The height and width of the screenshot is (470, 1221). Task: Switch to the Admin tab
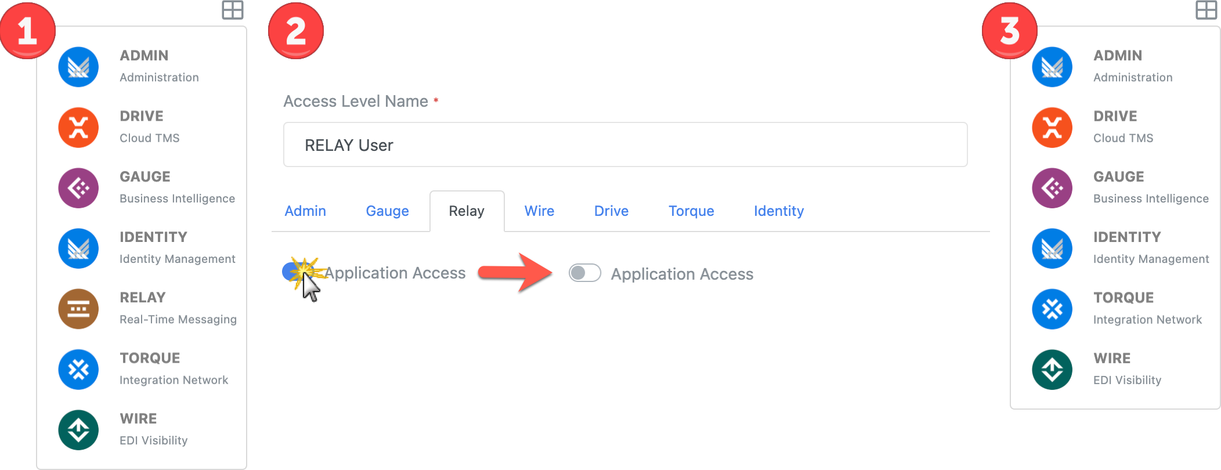(305, 211)
